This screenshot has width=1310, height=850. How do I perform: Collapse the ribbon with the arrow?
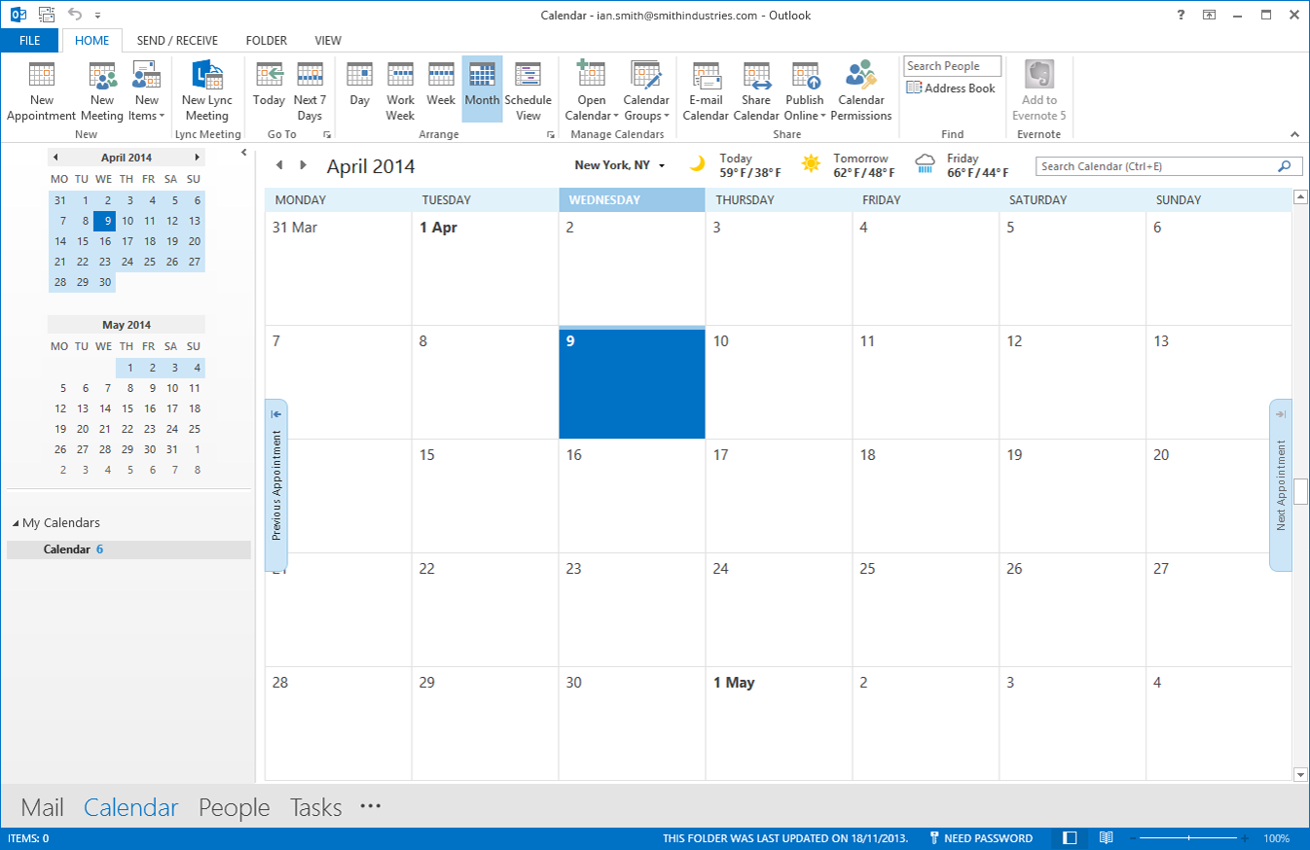(x=1294, y=134)
